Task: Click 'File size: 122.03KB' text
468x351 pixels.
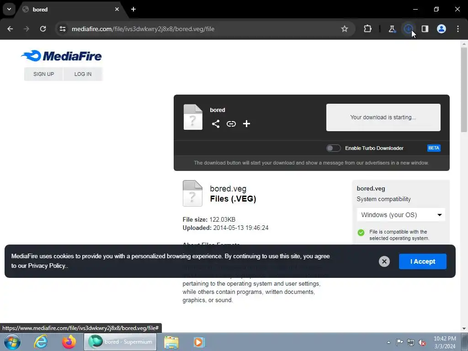Action: [x=209, y=219]
